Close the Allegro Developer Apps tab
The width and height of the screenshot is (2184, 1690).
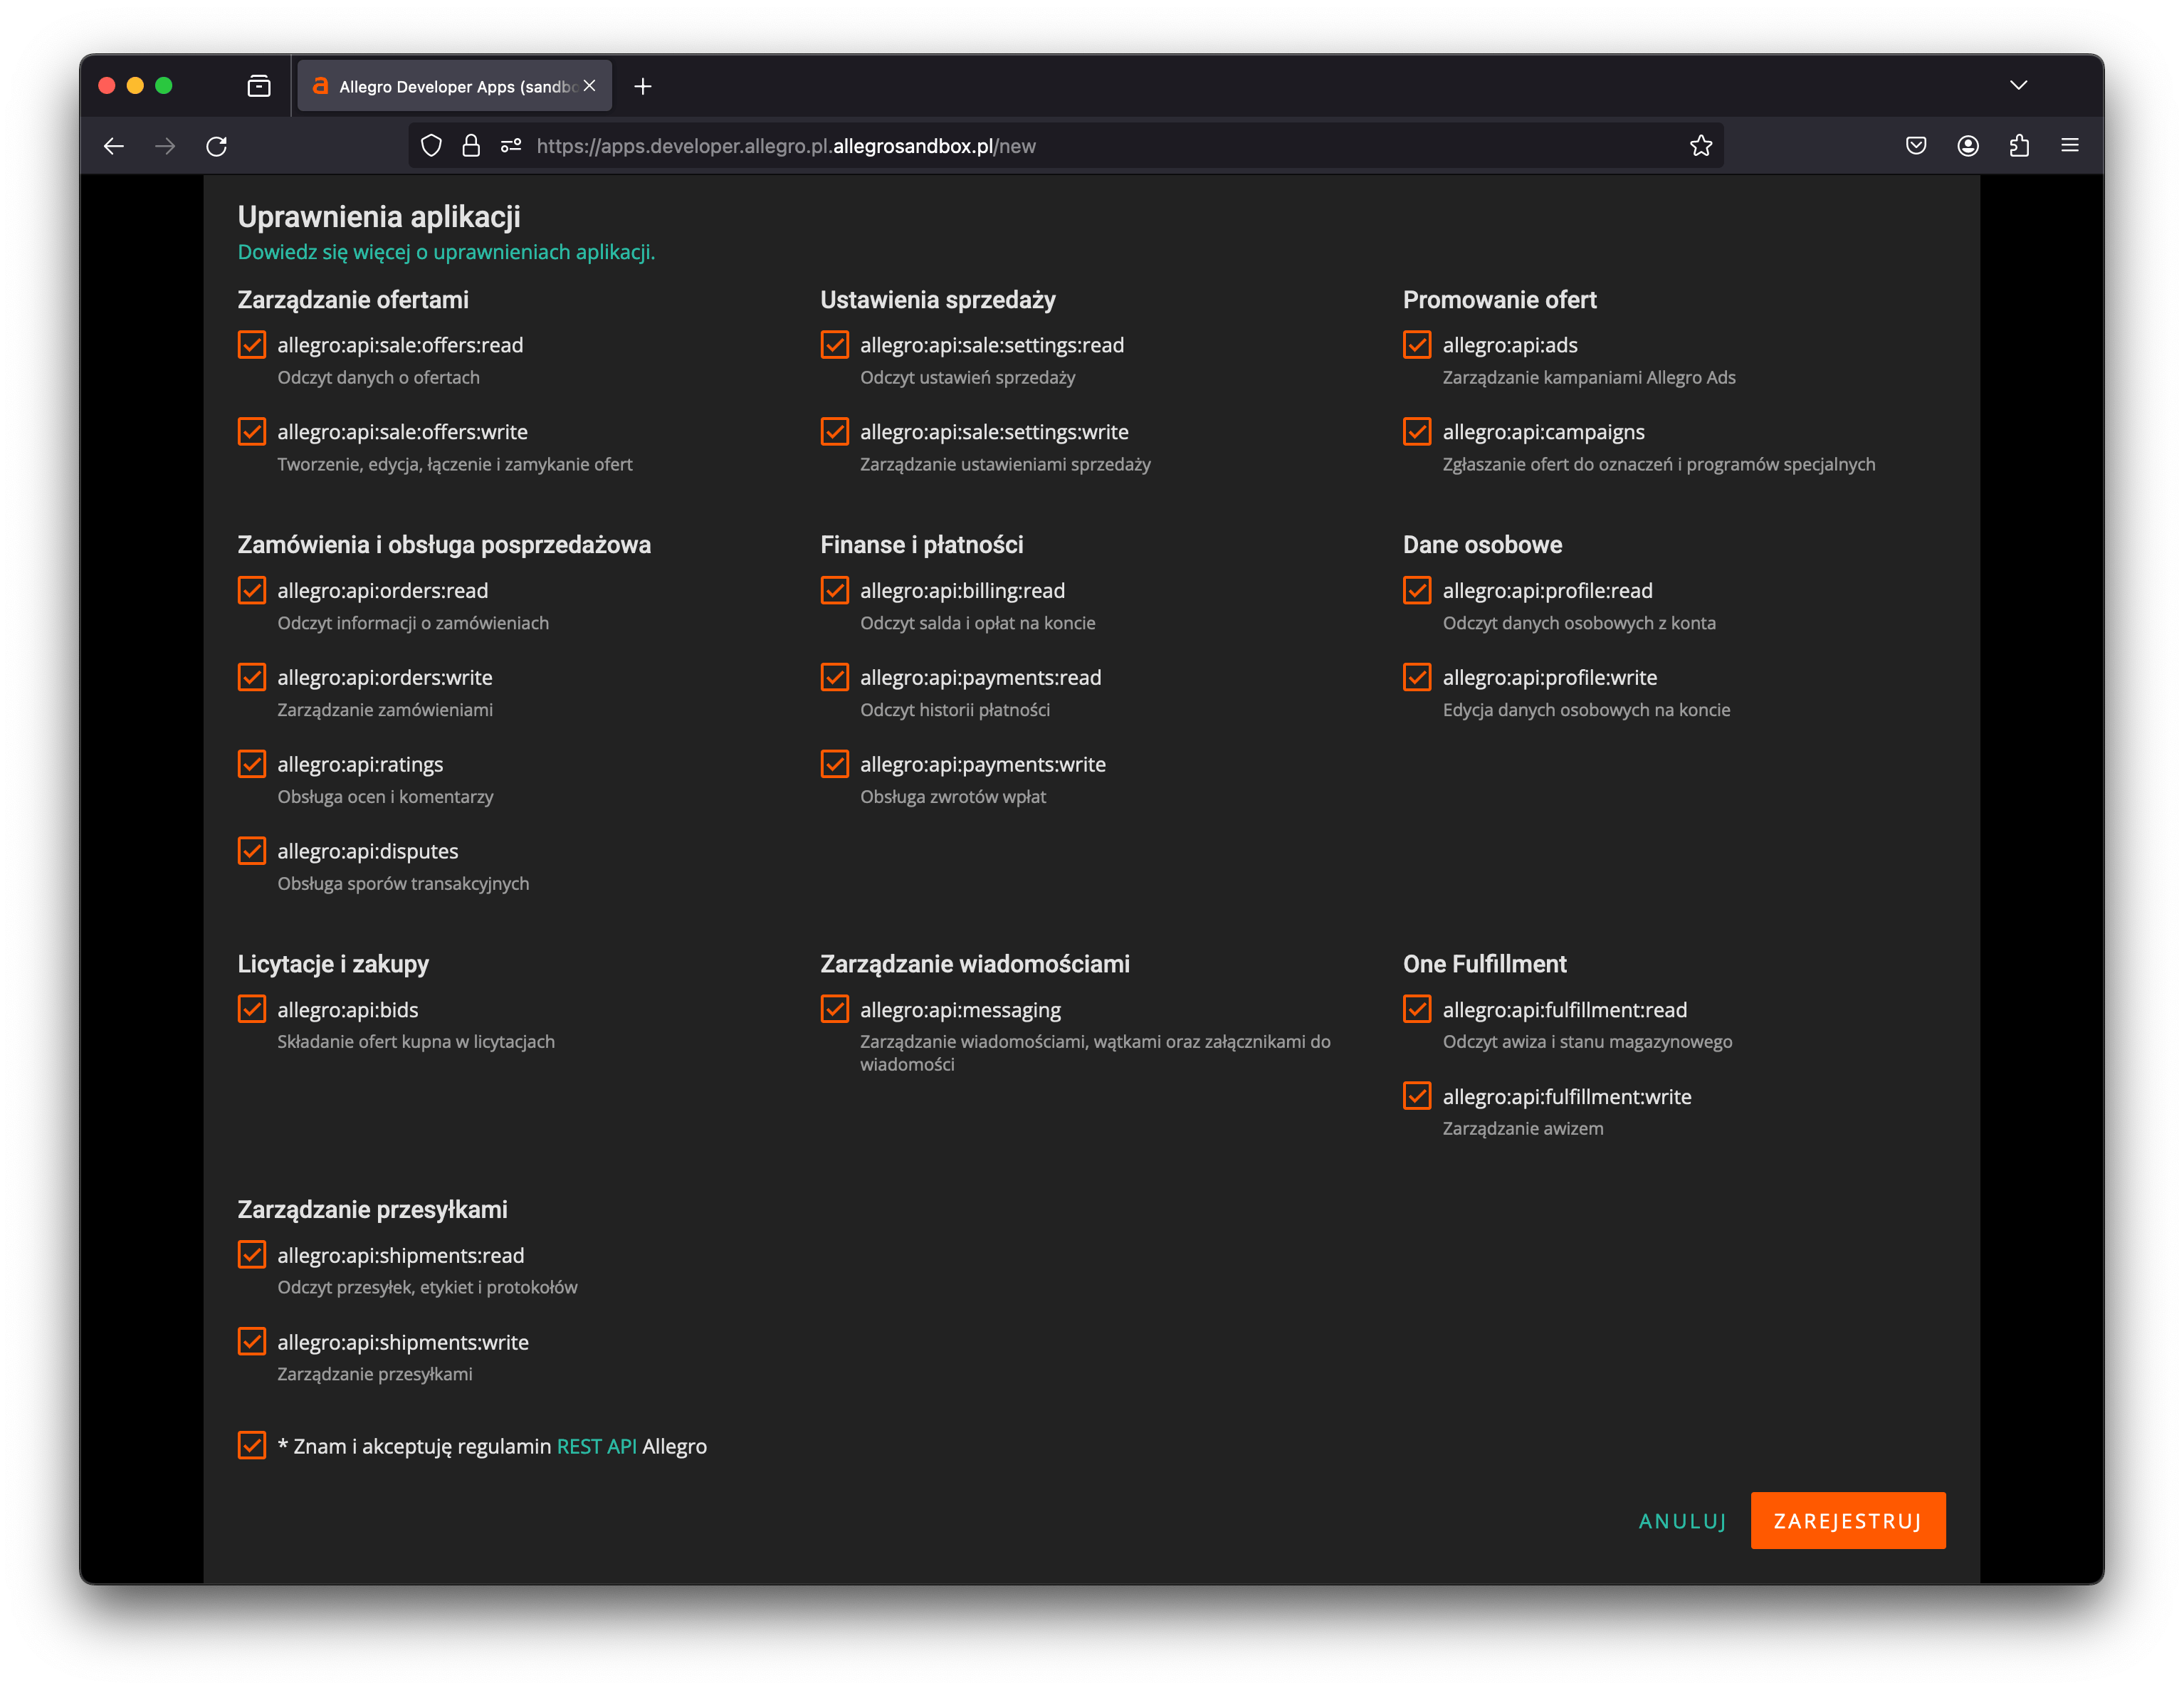click(590, 86)
